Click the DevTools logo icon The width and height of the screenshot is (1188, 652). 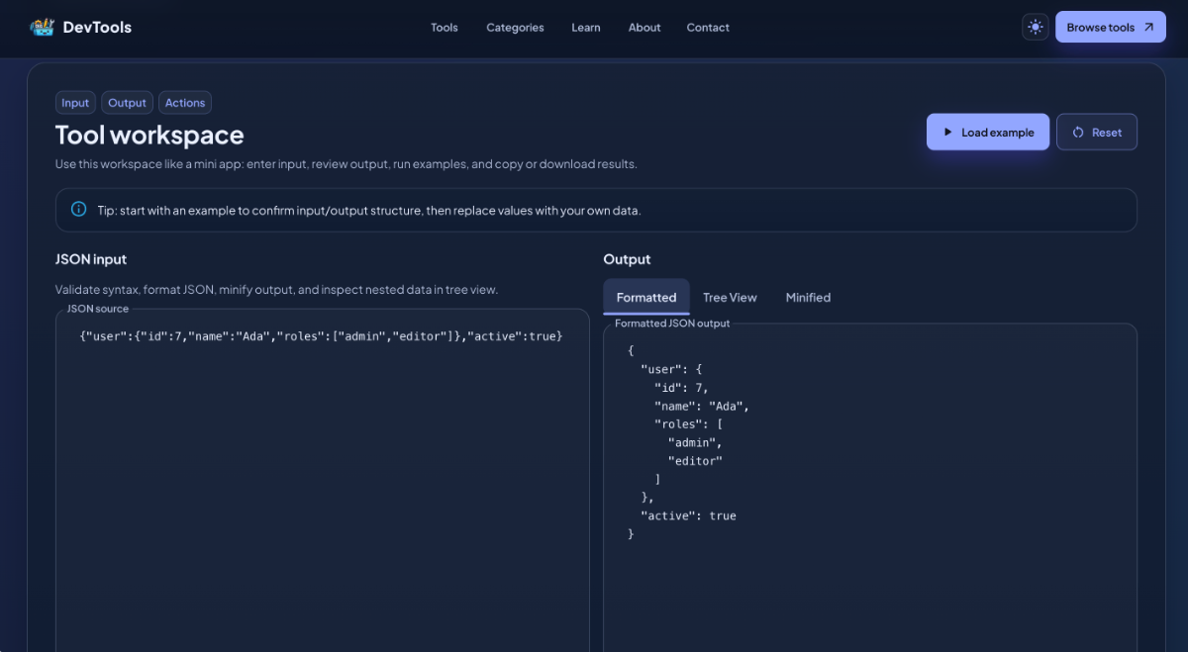pos(42,27)
